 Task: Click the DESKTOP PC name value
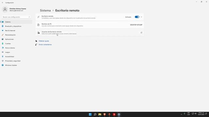[x=136, y=25]
